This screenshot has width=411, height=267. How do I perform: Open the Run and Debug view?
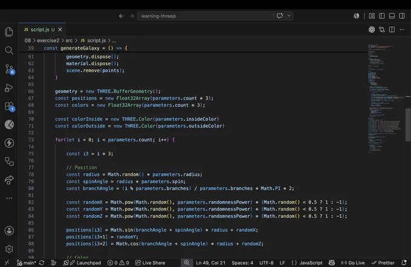click(x=9, y=88)
